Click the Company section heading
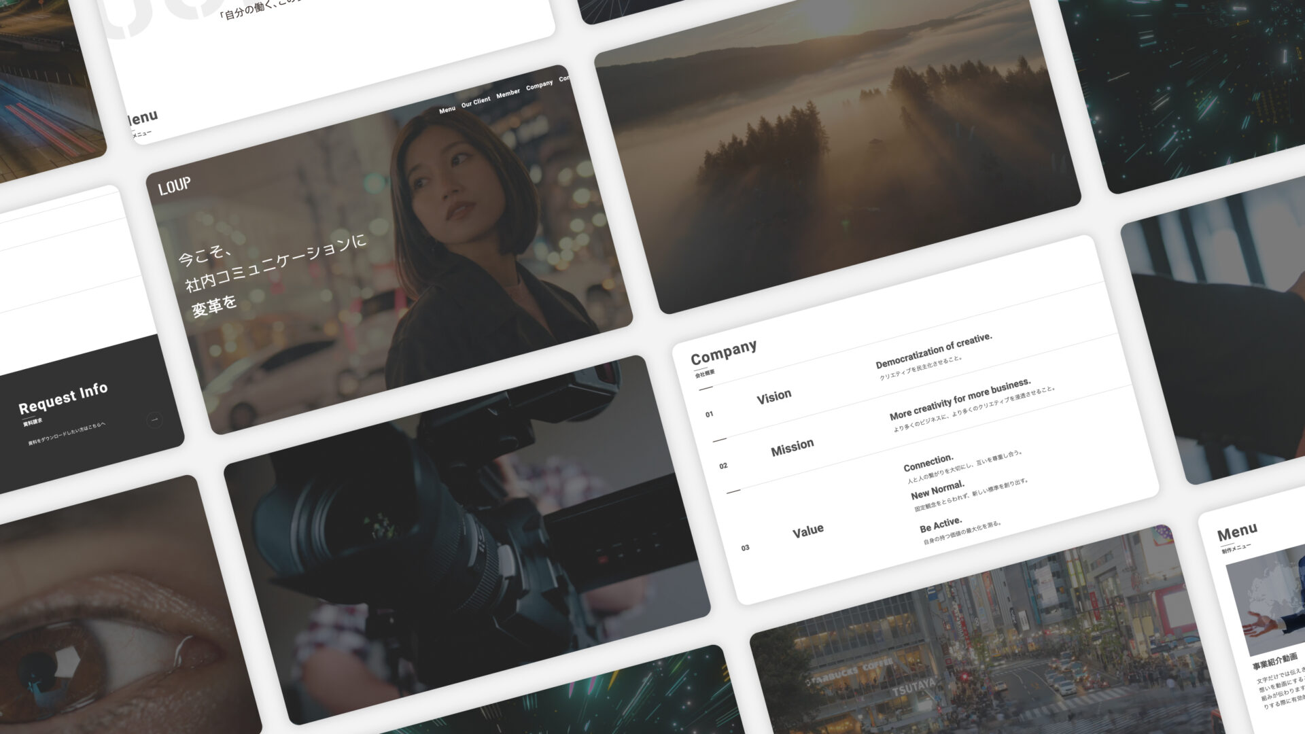The height and width of the screenshot is (734, 1305). (723, 352)
